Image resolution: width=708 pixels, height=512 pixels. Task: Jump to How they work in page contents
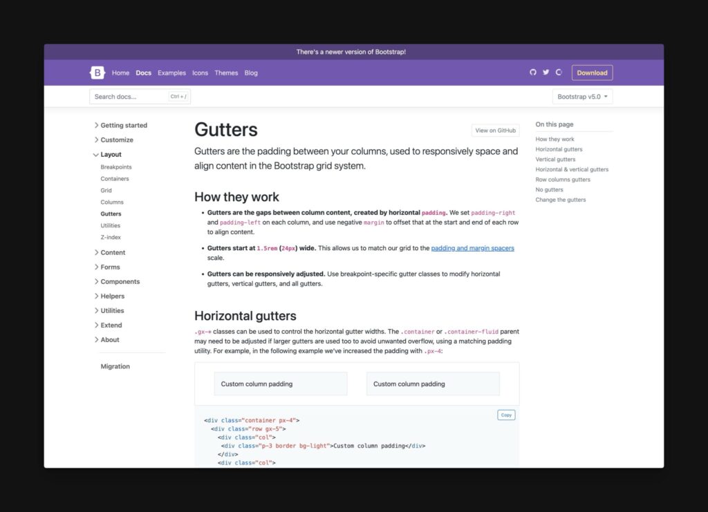point(555,140)
